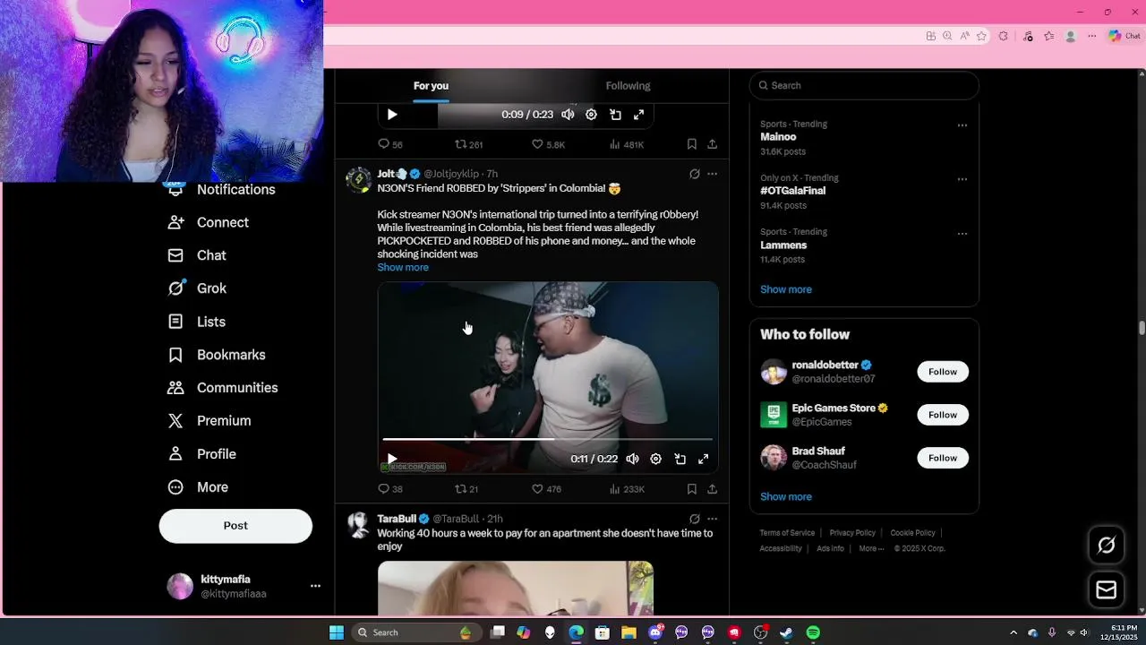This screenshot has height=645, width=1146.
Task: Open more options for the Jolt post
Action: pyautogui.click(x=712, y=174)
